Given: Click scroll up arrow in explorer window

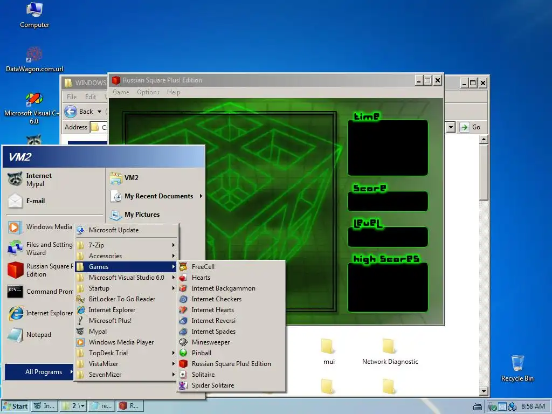Looking at the screenshot, I should (484, 140).
